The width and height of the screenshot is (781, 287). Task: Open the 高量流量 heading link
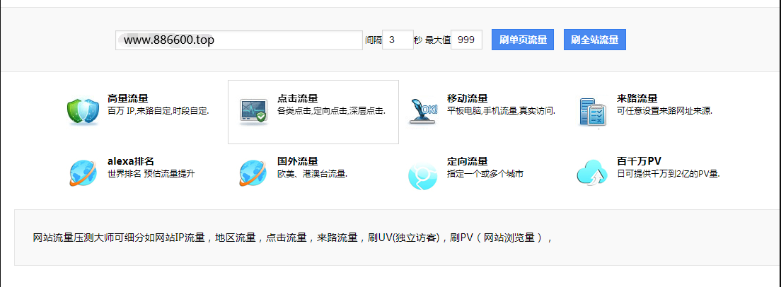coord(127,98)
